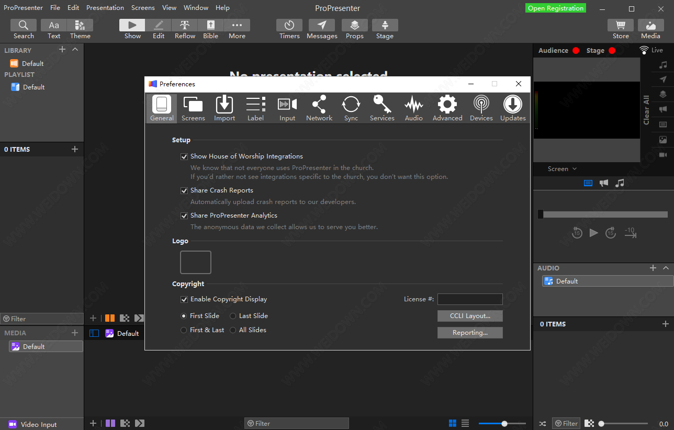
Task: Open Services preferences tab
Action: click(382, 108)
